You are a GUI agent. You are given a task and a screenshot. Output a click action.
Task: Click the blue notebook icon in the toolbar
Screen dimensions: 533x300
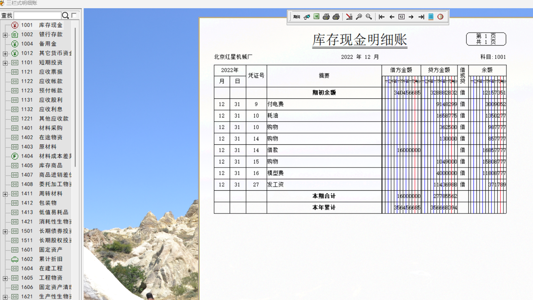pyautogui.click(x=431, y=17)
